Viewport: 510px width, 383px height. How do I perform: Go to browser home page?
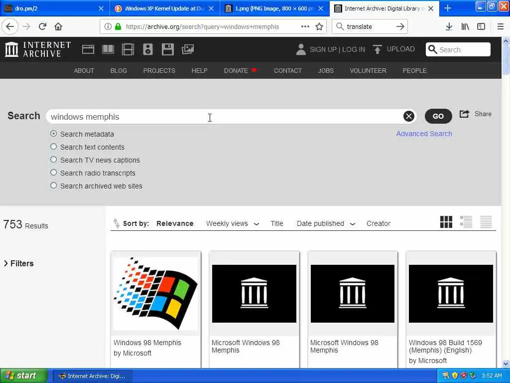tap(58, 26)
